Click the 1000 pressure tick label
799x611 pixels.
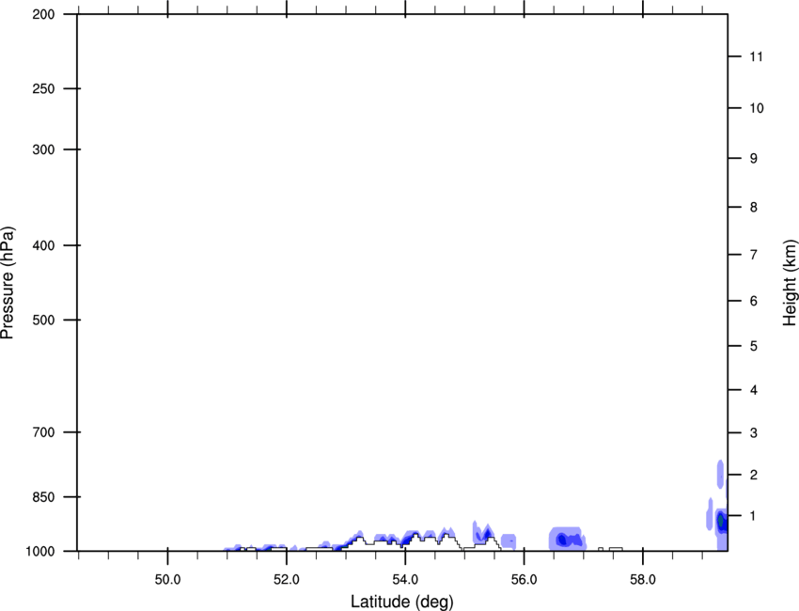39,551
